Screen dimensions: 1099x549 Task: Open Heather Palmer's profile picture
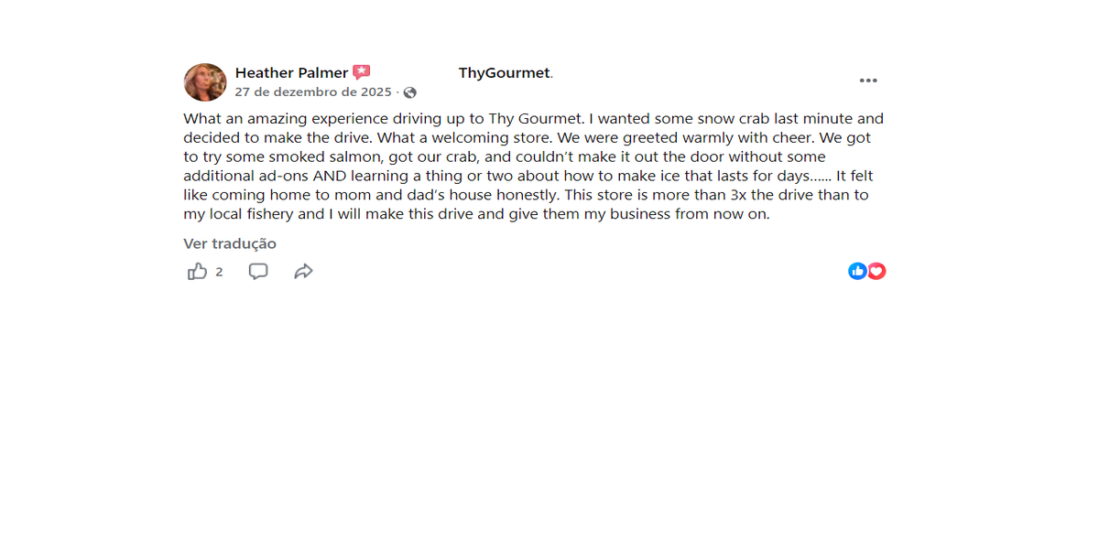pyautogui.click(x=205, y=82)
